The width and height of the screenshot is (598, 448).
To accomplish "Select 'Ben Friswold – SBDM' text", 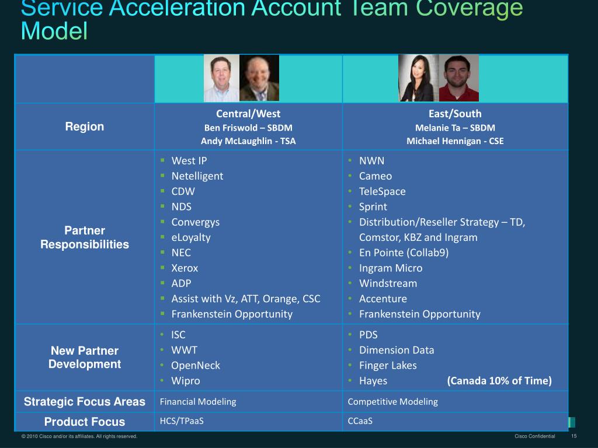I will coord(248,128).
